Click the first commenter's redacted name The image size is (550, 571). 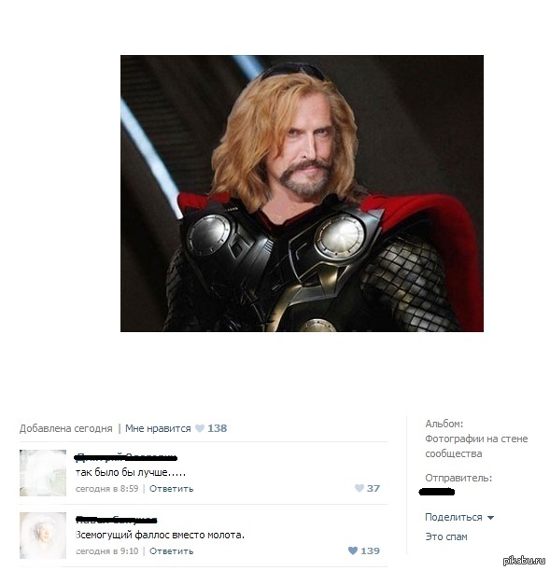(126, 457)
